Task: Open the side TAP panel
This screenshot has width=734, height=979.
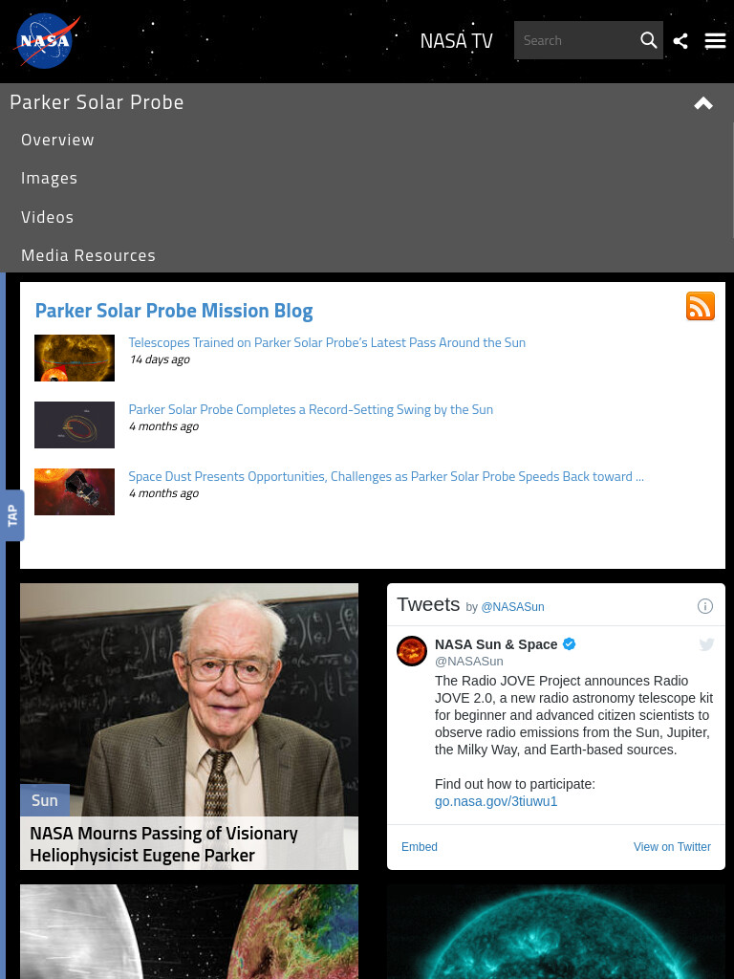Action: pyautogui.click(x=12, y=515)
